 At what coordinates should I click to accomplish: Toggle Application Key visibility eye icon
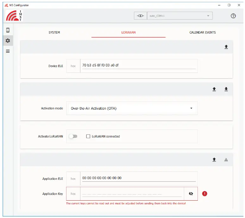191,194
